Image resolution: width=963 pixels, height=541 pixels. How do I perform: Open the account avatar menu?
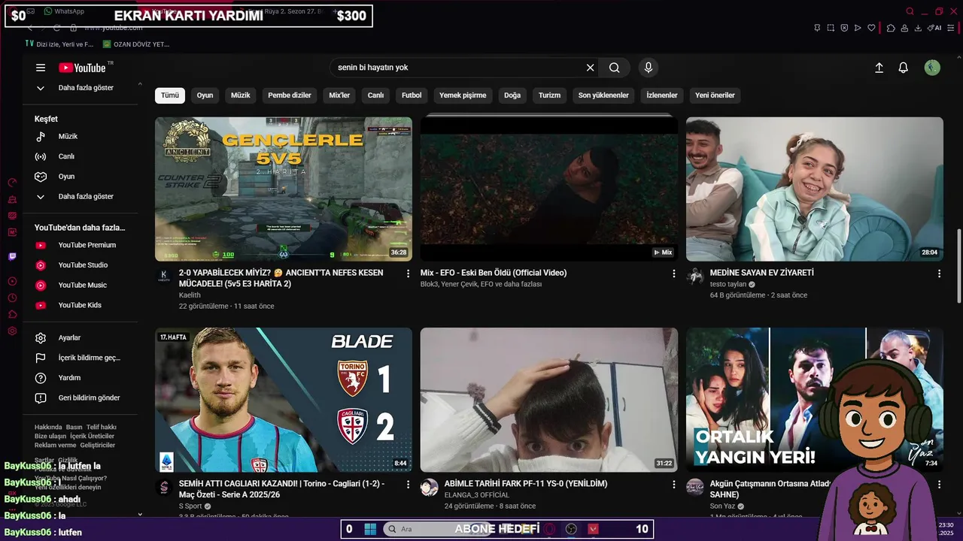coord(932,68)
